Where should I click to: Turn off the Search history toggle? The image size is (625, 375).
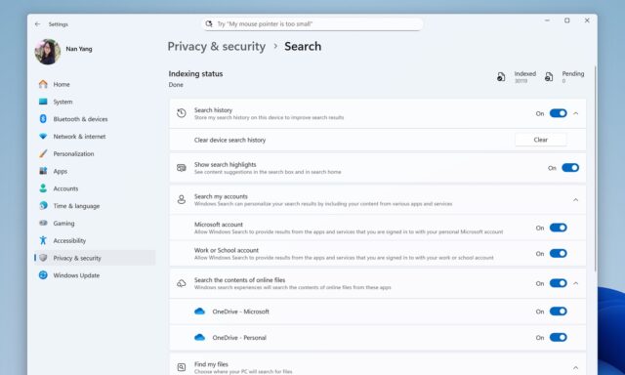click(558, 113)
